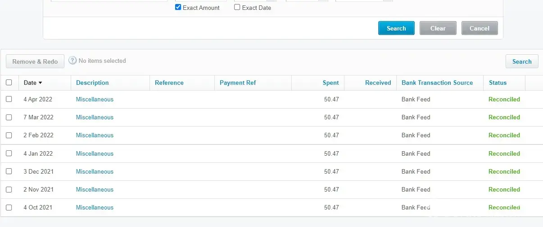
Task: Click the 4 Oct 2021 date cell
Action: click(x=38, y=207)
